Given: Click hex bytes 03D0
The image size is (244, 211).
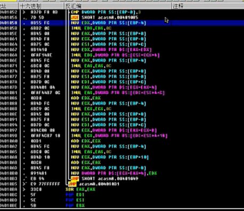Looking at the screenshot, I should (x=36, y=98).
